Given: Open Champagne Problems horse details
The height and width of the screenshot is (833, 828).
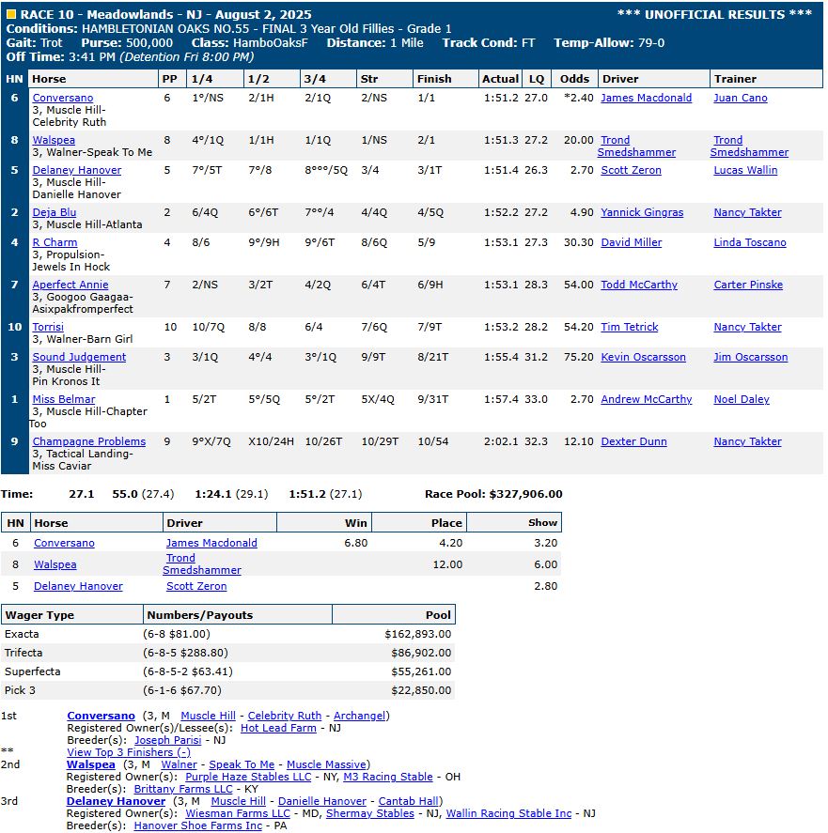Looking at the screenshot, I should [89, 441].
